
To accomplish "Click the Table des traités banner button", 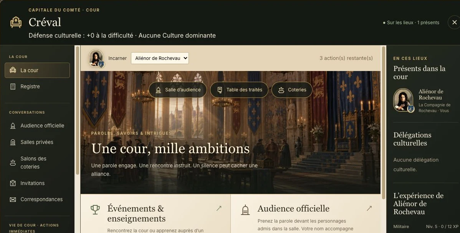I will (x=239, y=90).
